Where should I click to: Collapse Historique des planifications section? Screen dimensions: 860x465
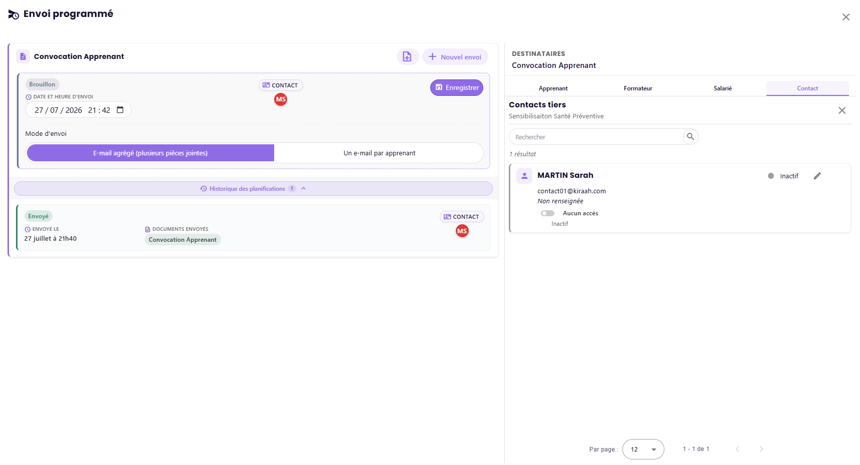[x=253, y=188]
